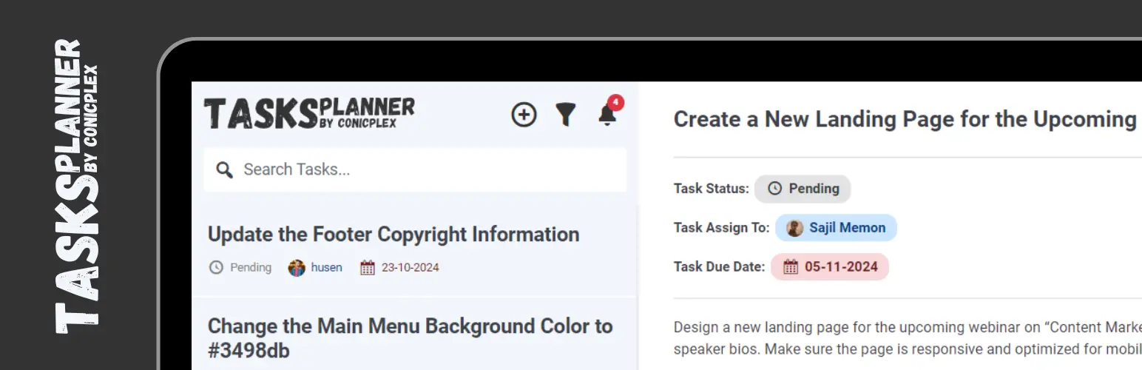This screenshot has height=370, width=1142.
Task: Click the calendar icon in due date badge
Action: [x=791, y=266]
